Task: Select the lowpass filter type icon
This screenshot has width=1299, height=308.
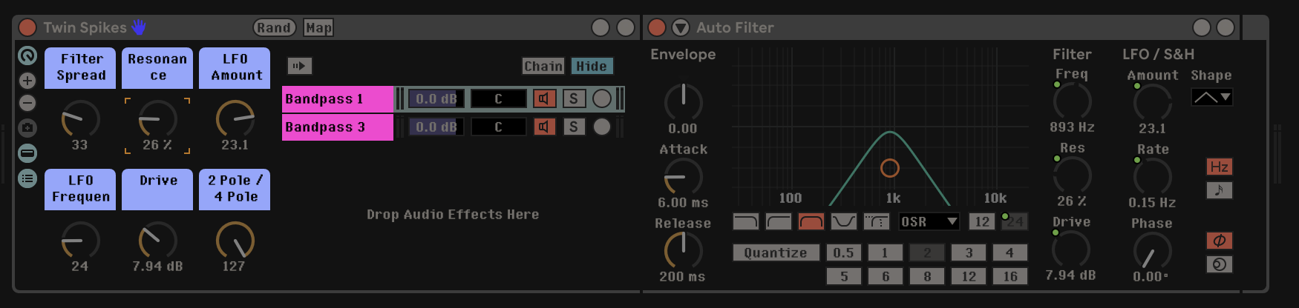Action: [x=745, y=221]
